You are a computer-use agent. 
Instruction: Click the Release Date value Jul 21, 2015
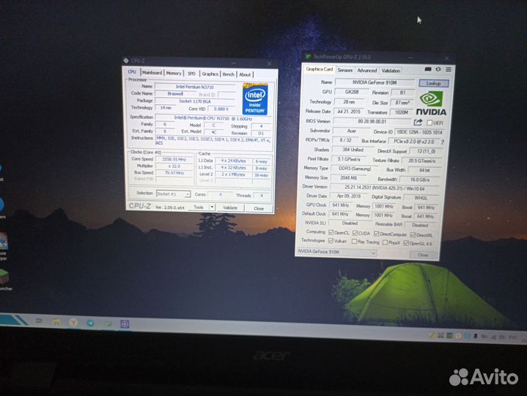(x=349, y=111)
